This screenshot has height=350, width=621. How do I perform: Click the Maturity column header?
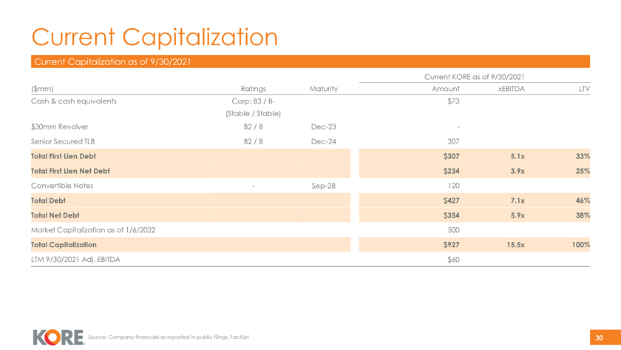pyautogui.click(x=323, y=89)
